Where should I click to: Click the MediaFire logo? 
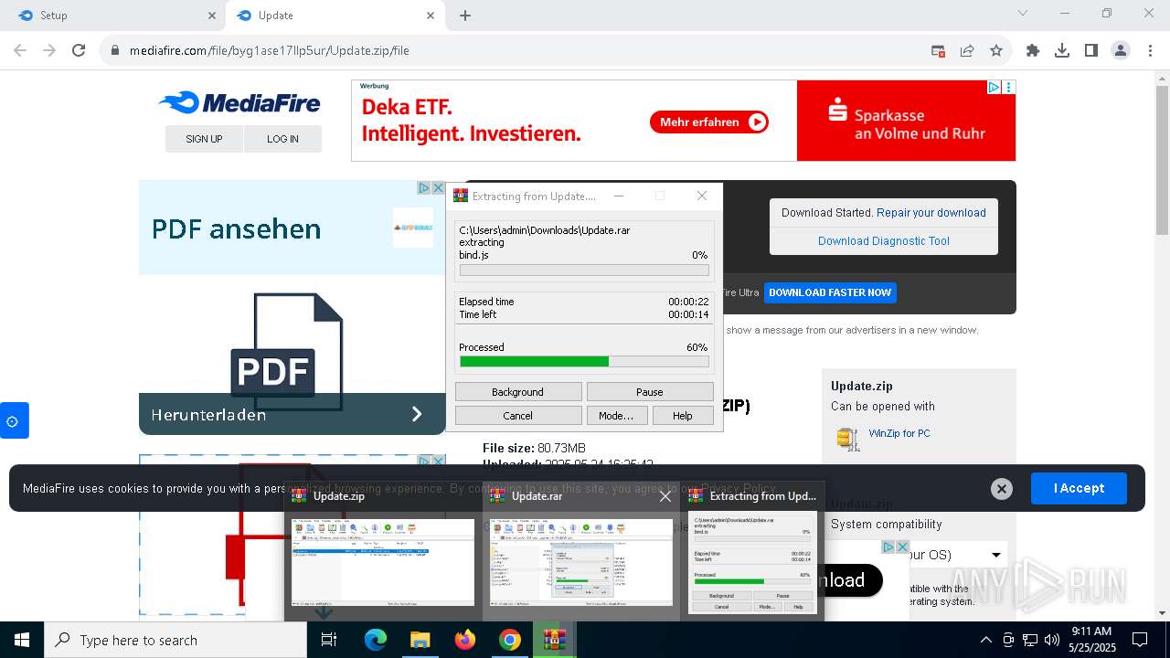tap(239, 102)
